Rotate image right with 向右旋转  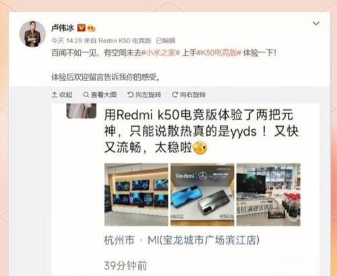pyautogui.click(x=189, y=94)
